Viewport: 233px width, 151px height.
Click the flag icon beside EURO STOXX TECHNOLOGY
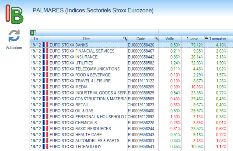coord(46,147)
